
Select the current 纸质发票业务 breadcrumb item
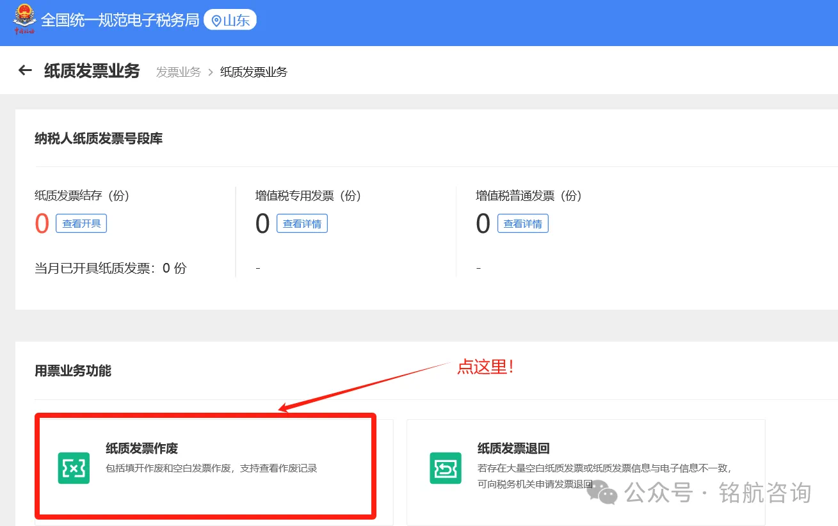[x=254, y=72]
